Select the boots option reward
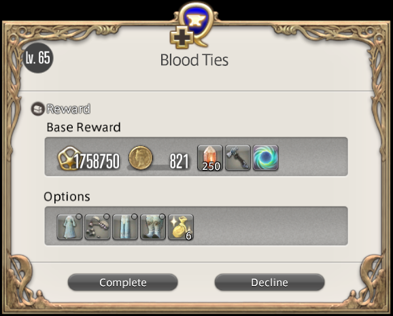Screen dimensions: 393x316 pos(153,227)
